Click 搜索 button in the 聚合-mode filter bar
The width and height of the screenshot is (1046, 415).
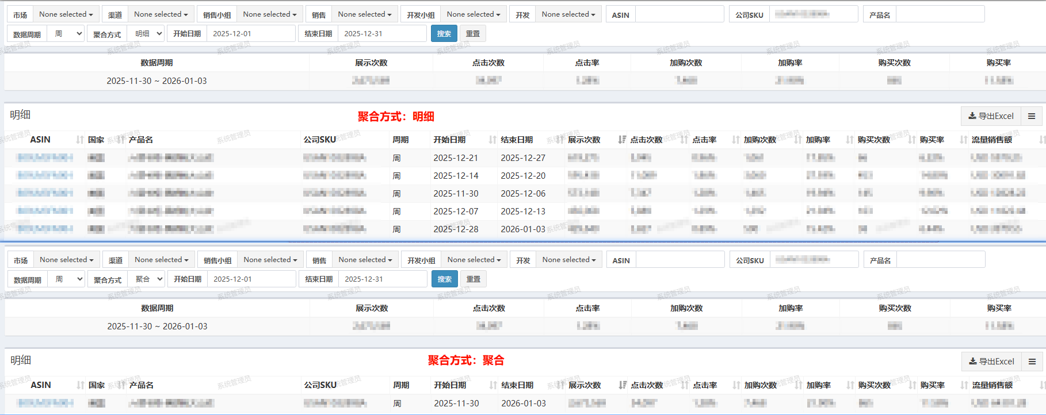[x=445, y=279]
